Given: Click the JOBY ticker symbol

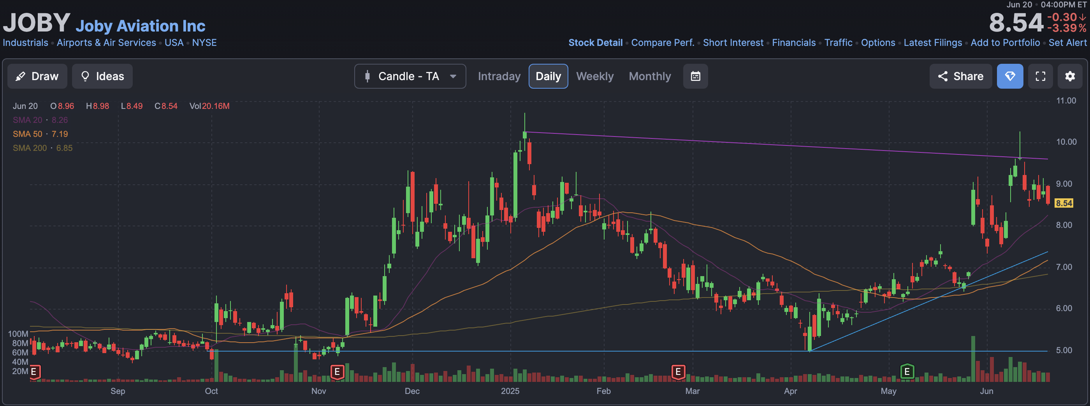Looking at the screenshot, I should coord(36,23).
